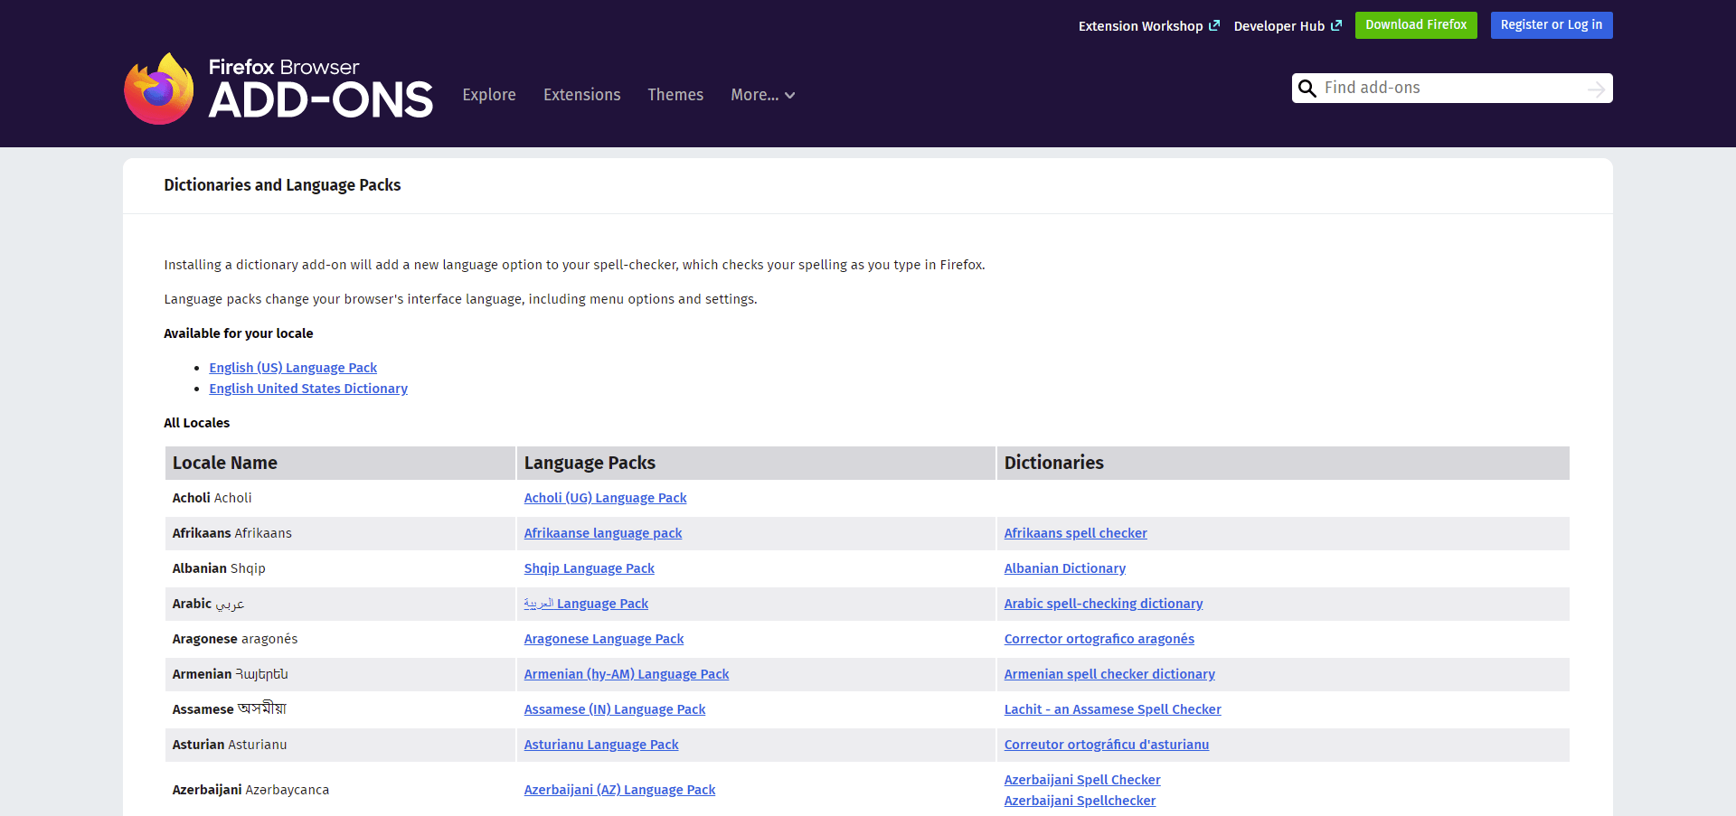
Task: Open Afrikaans spell checker link
Action: (1075, 533)
